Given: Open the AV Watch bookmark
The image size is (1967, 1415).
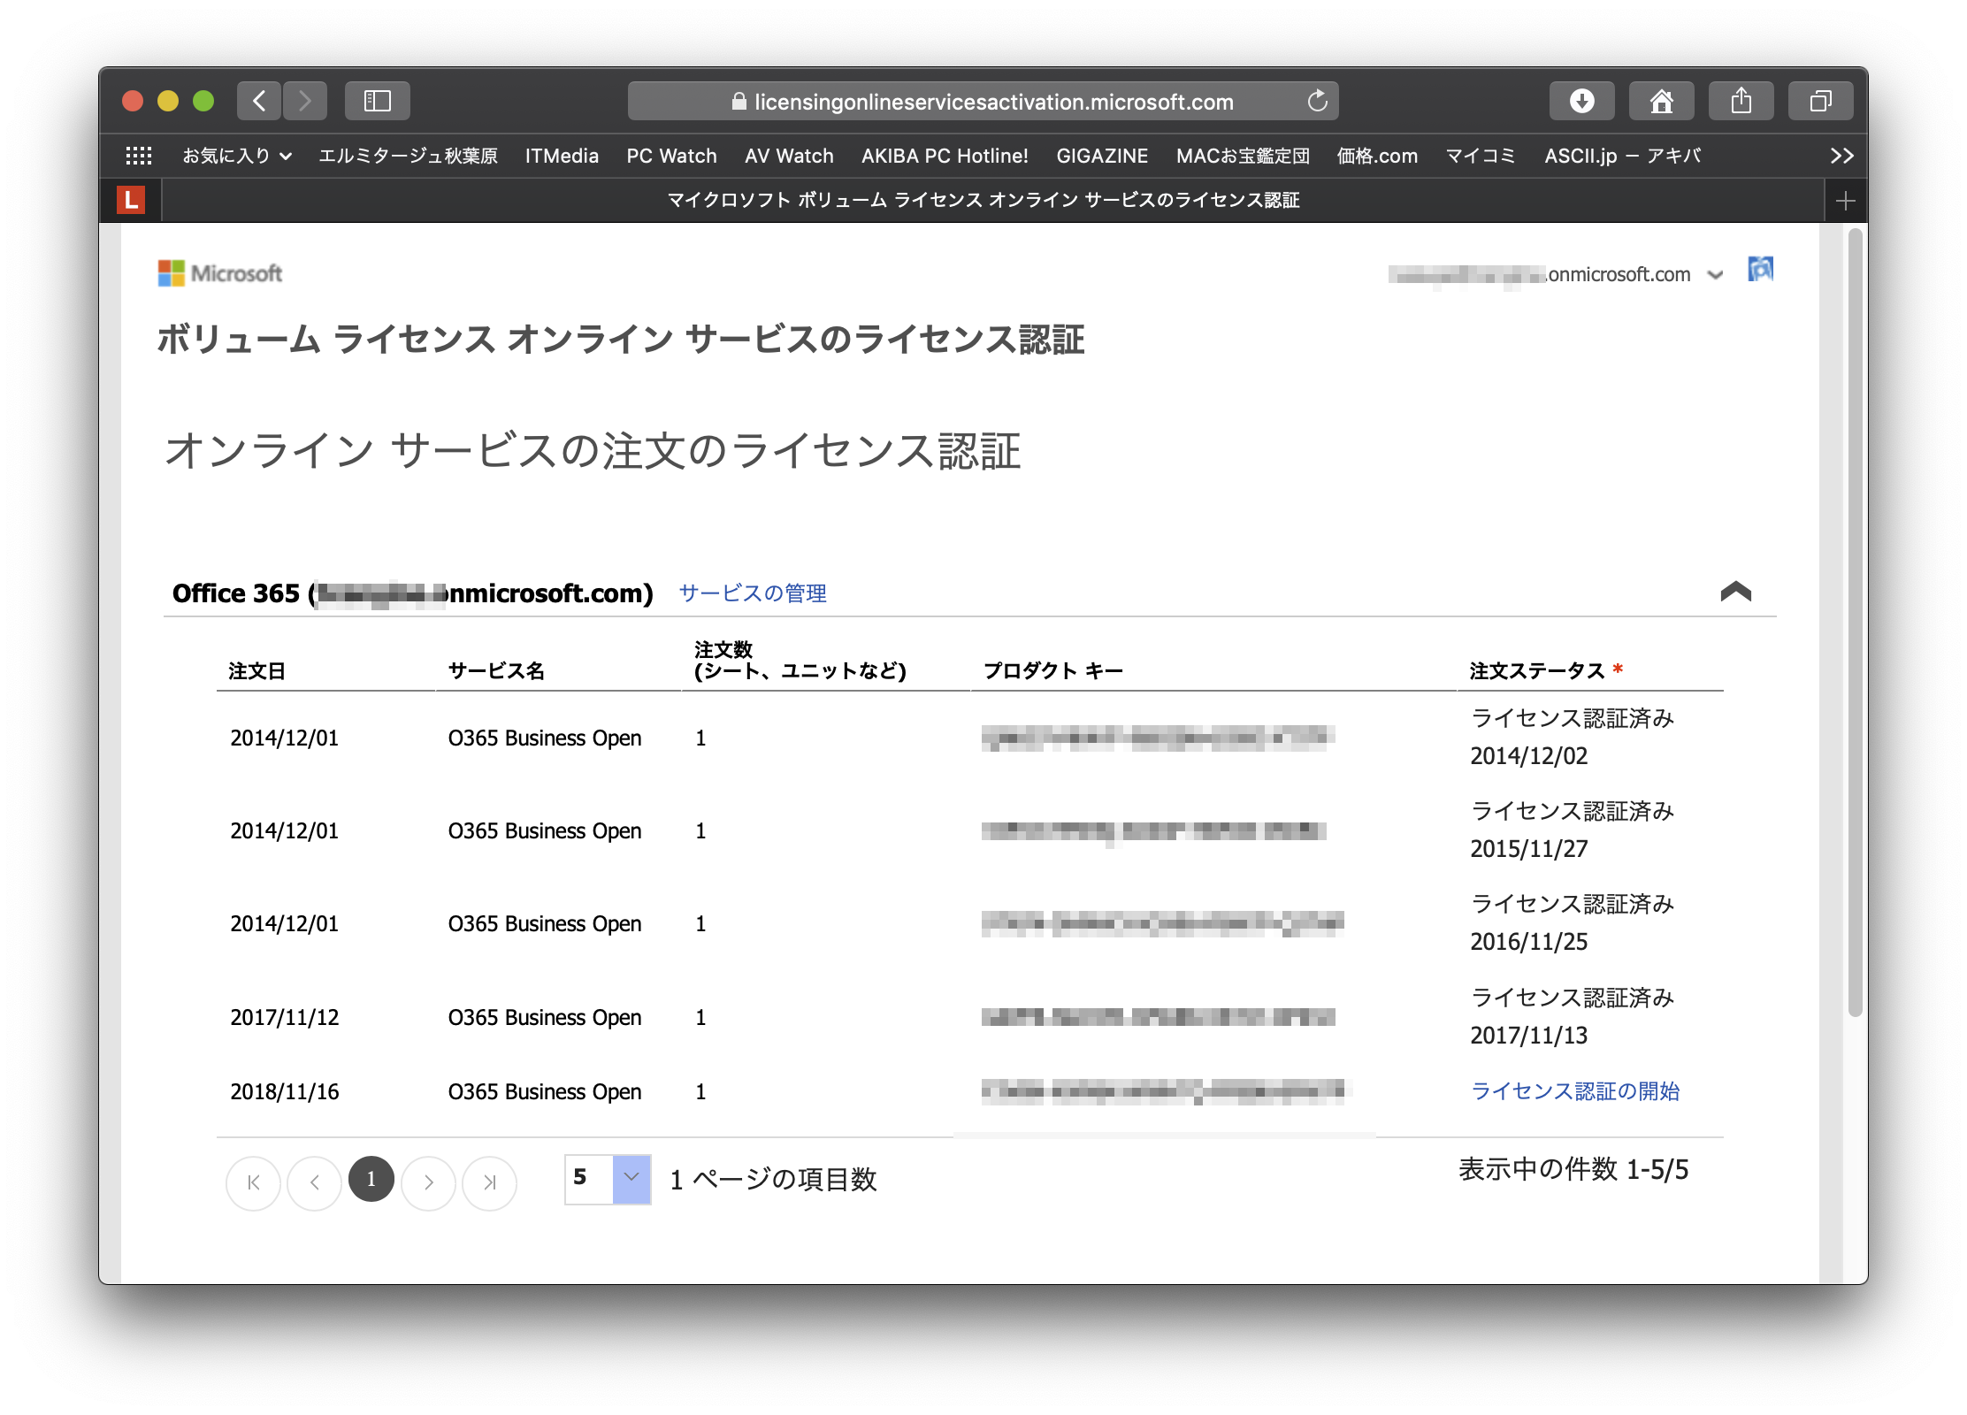Looking at the screenshot, I should [789, 156].
